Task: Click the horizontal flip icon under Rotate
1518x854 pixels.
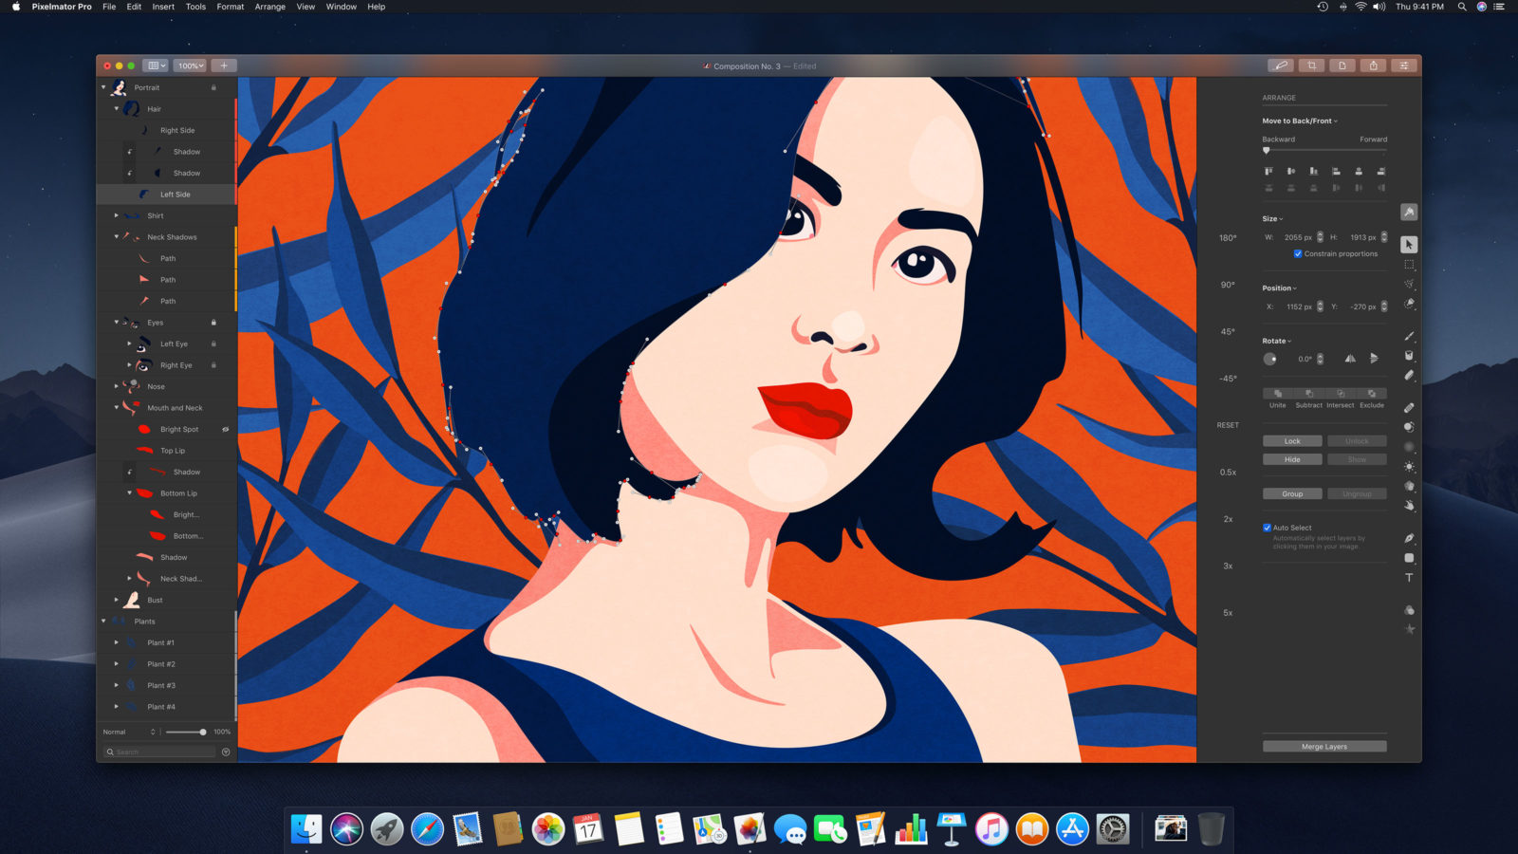Action: point(1352,359)
